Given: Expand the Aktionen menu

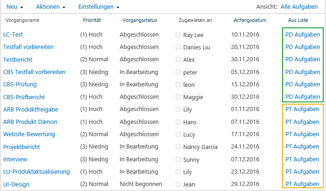Looking at the screenshot, I should tap(50, 7).
